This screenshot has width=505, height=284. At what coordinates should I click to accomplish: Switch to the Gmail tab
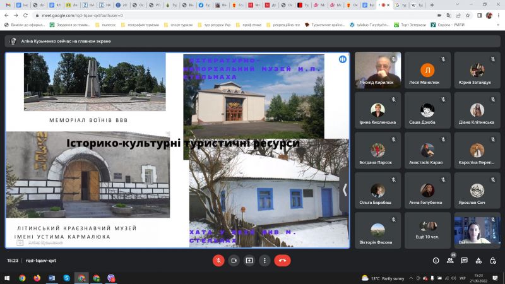point(8,5)
